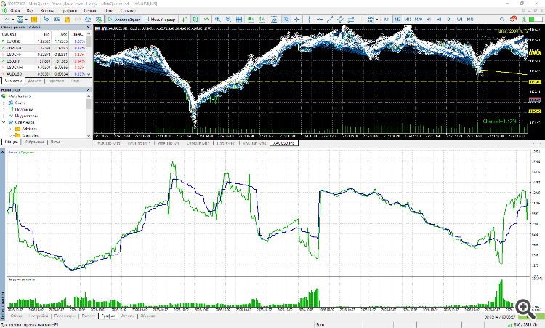The width and height of the screenshot is (545, 328).
Task: Switch to the Настройки tester tab
Action: point(39,316)
